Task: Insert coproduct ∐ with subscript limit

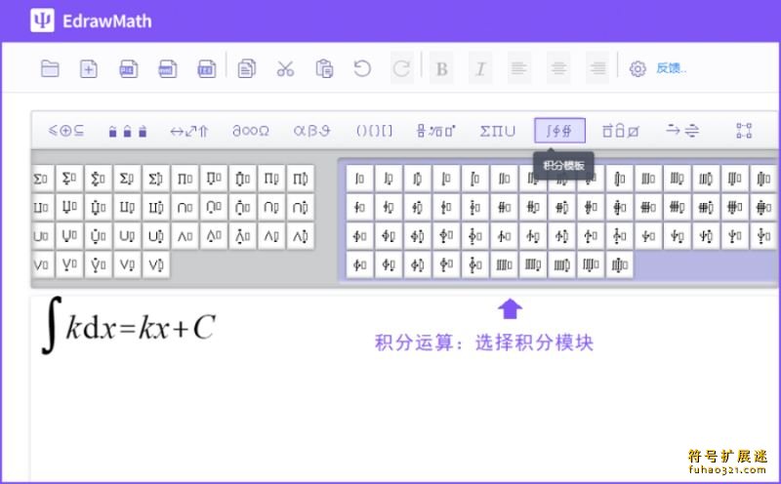Action: point(127,207)
